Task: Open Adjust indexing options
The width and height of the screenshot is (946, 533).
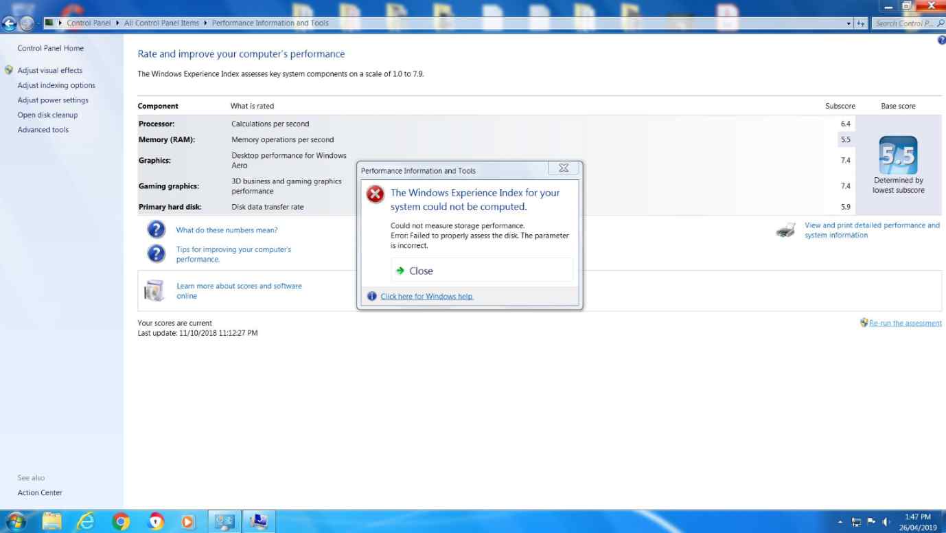Action: (56, 85)
